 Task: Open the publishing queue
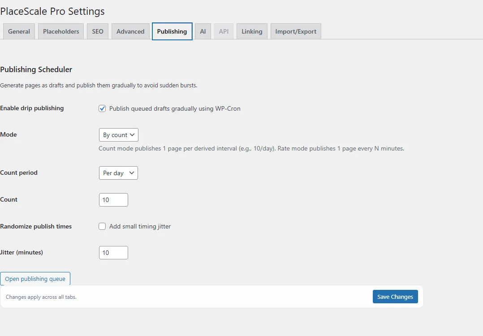[x=35, y=278]
